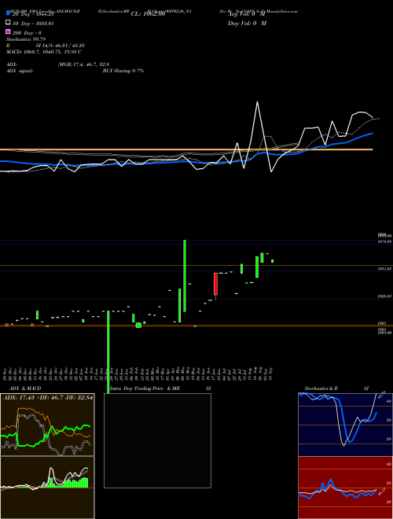Click the 1051.95 price axis label
This screenshot has height=519, width=393.
tap(384, 269)
